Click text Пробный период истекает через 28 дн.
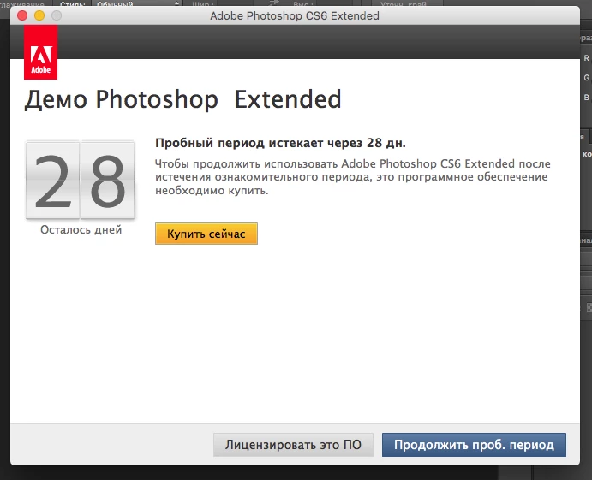 [x=280, y=143]
